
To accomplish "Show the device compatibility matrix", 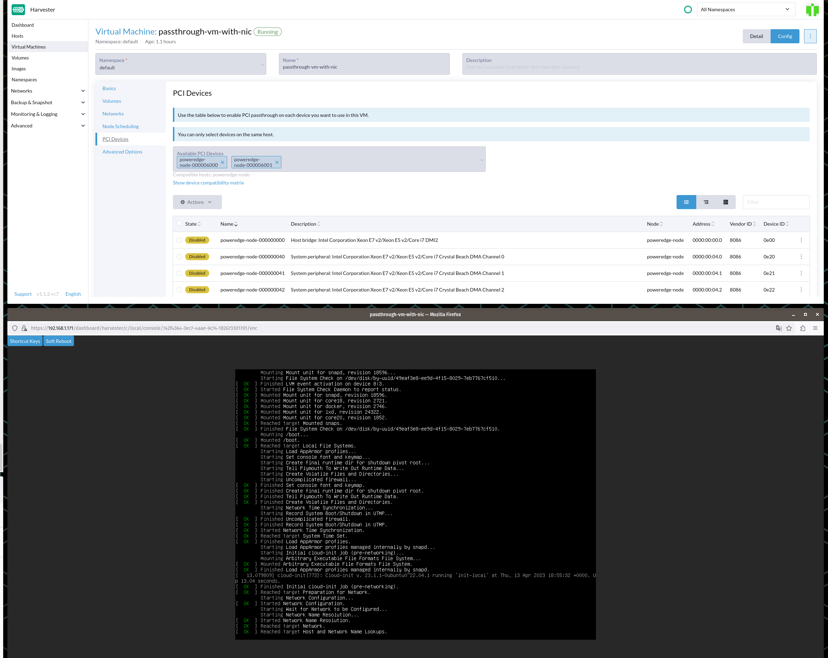I will click(x=208, y=182).
